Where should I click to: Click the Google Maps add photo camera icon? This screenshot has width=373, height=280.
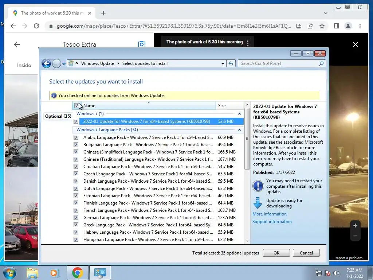click(142, 44)
